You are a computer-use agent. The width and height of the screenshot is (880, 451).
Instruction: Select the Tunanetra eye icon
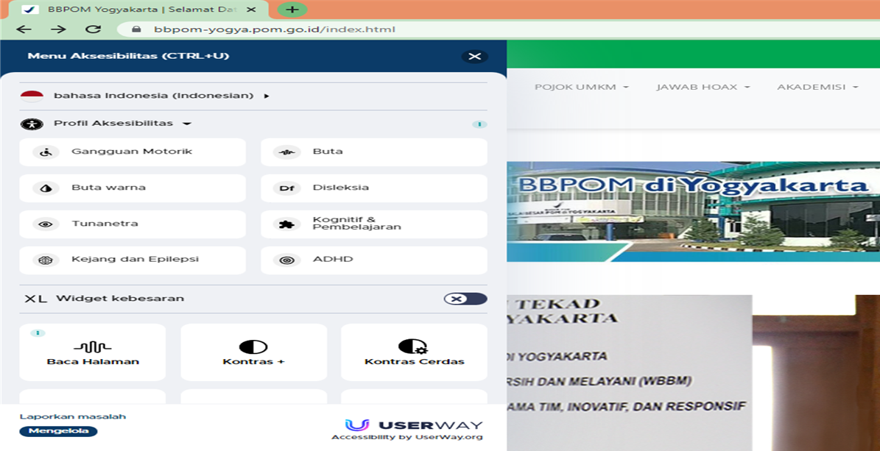(x=46, y=224)
